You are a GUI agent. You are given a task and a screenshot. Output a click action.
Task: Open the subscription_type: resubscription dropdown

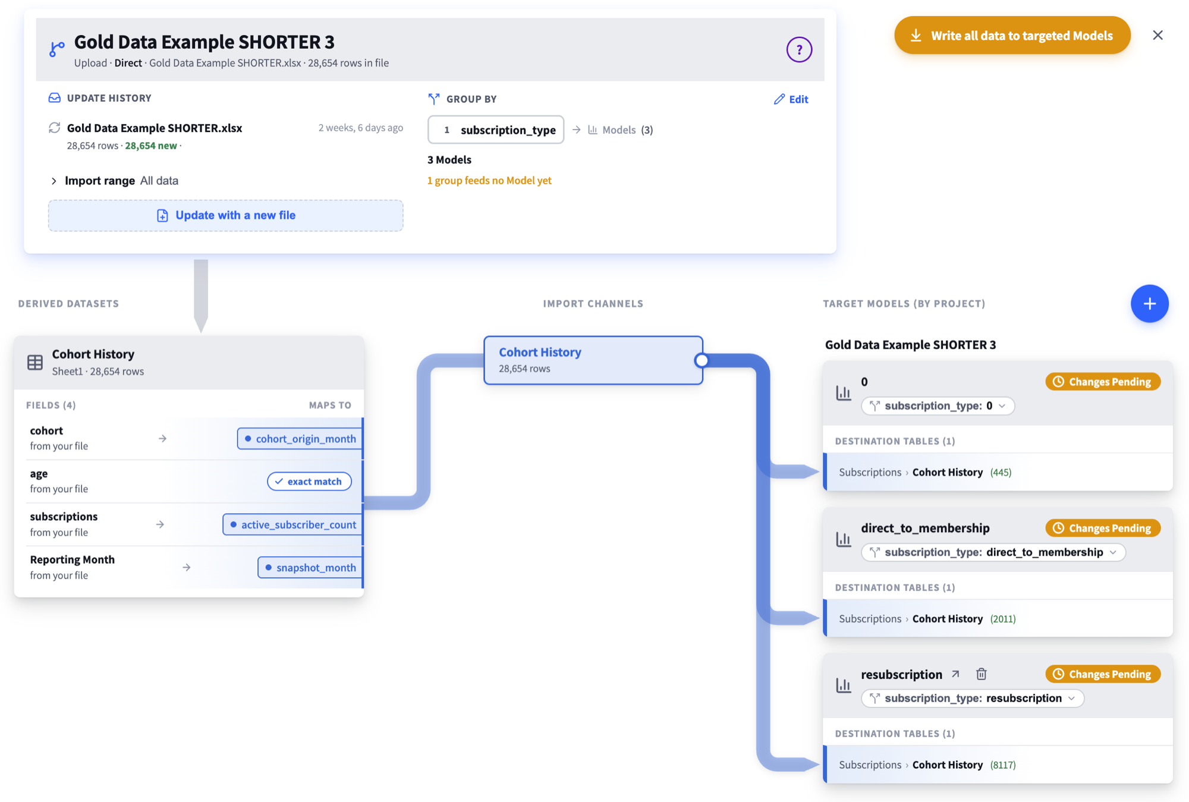(x=973, y=699)
